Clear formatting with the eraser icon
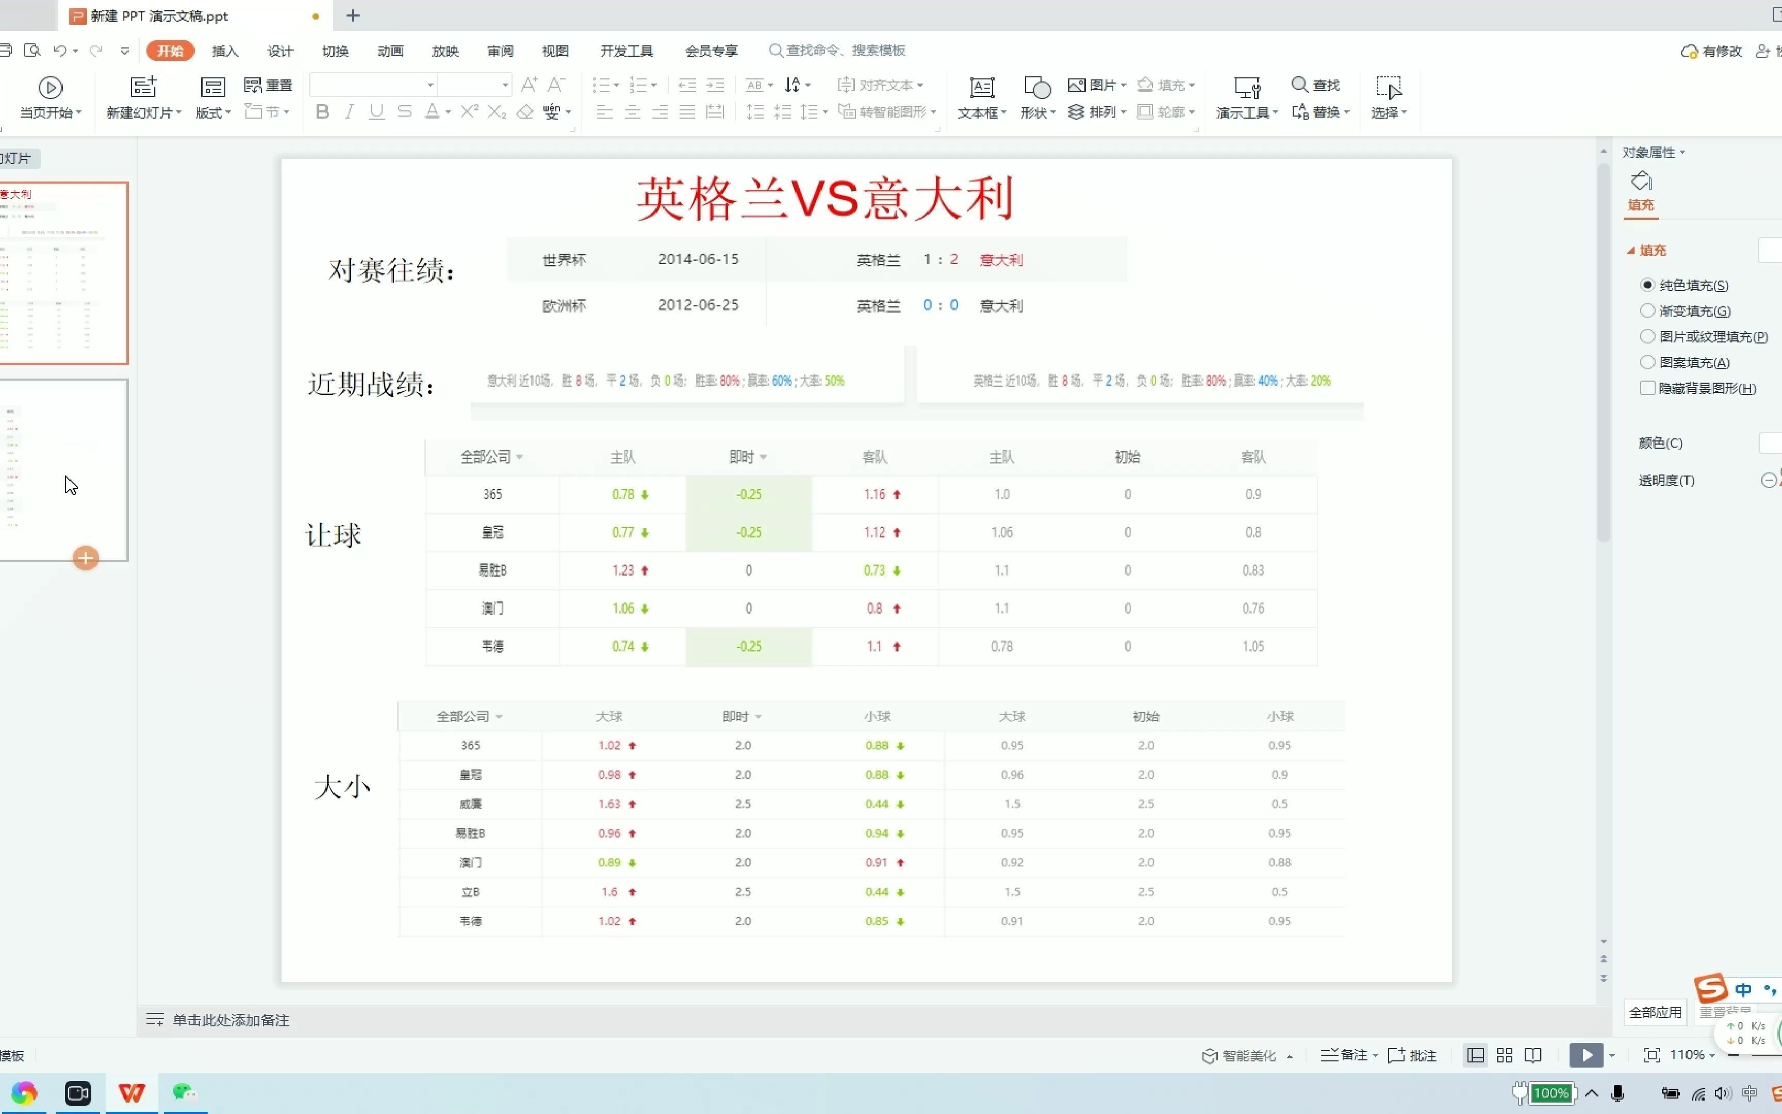 (525, 112)
